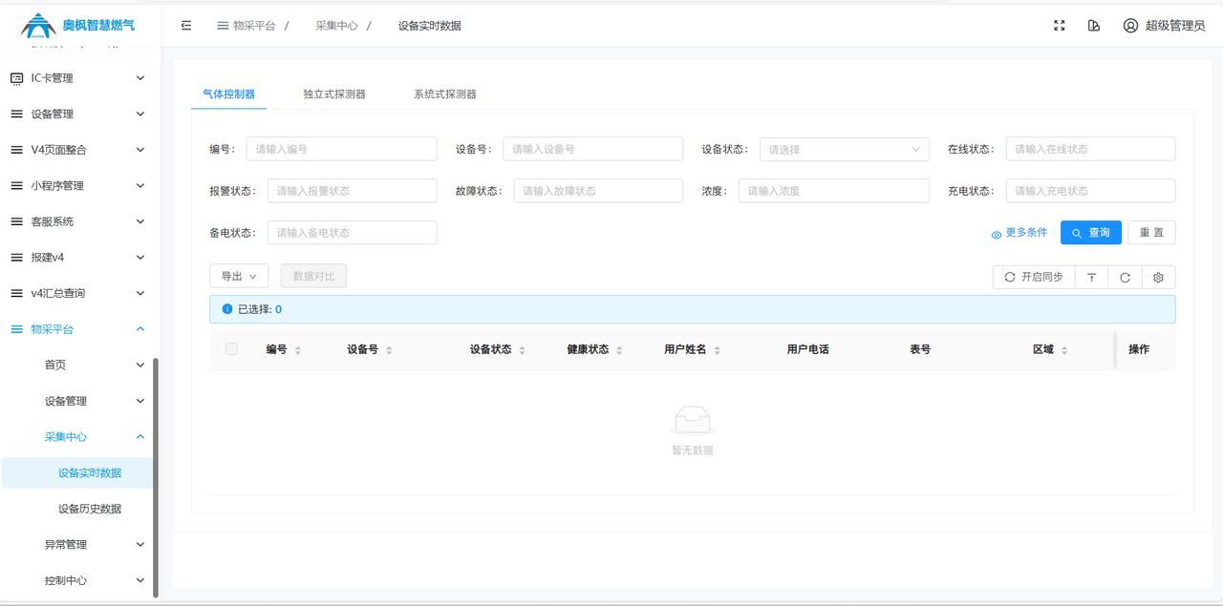
Task: Sort by 用户姓名 column arrows
Action: coord(717,350)
